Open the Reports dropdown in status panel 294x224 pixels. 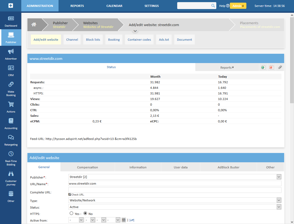pos(227,68)
